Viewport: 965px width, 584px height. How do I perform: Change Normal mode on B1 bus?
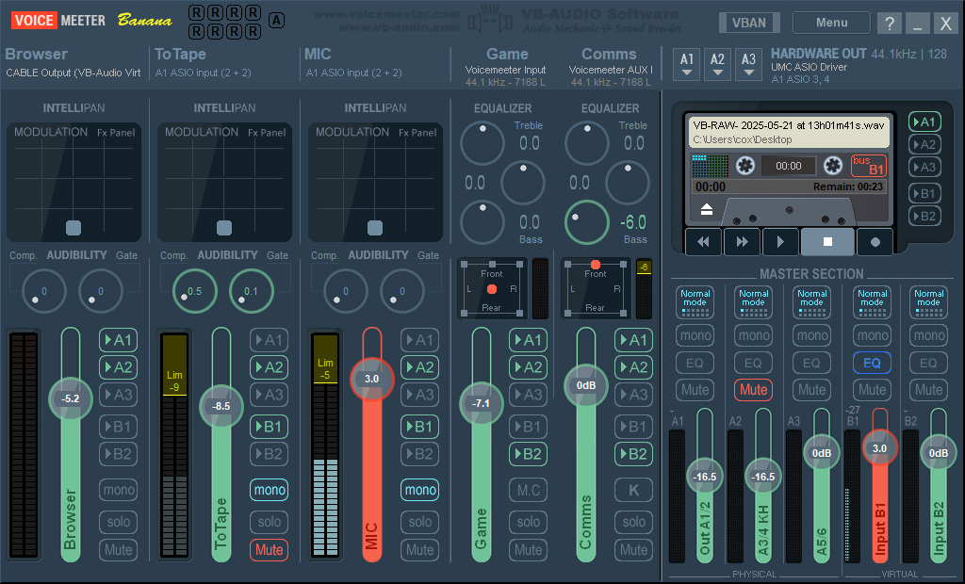coord(872,300)
